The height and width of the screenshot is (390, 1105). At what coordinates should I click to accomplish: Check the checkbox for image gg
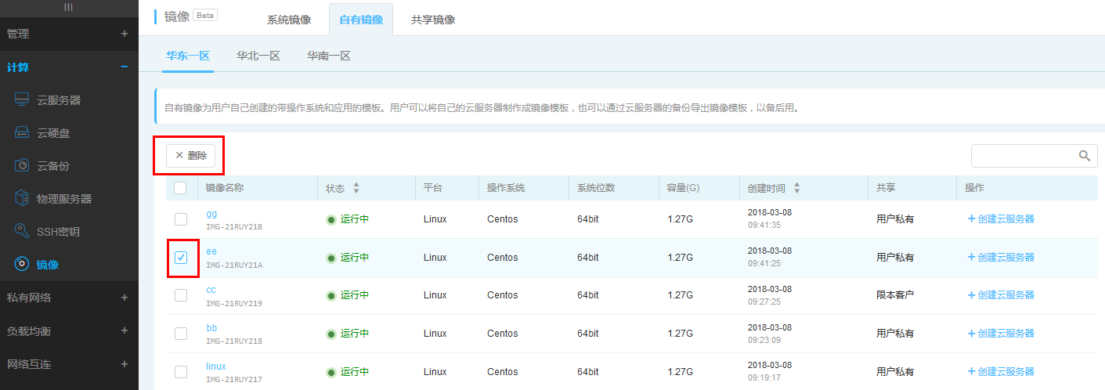(181, 218)
